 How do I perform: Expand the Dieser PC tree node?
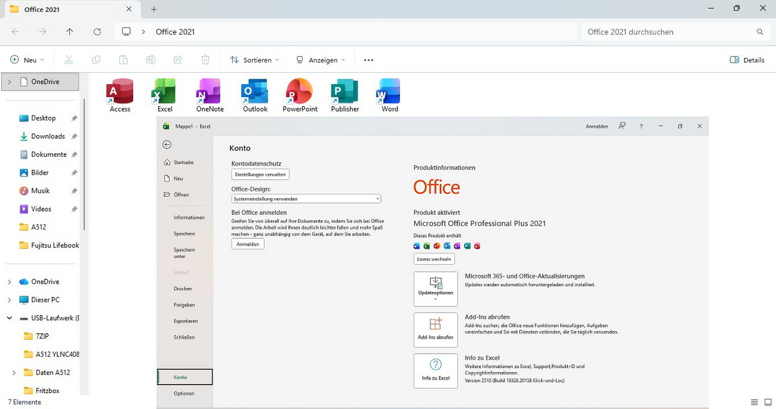[10, 300]
